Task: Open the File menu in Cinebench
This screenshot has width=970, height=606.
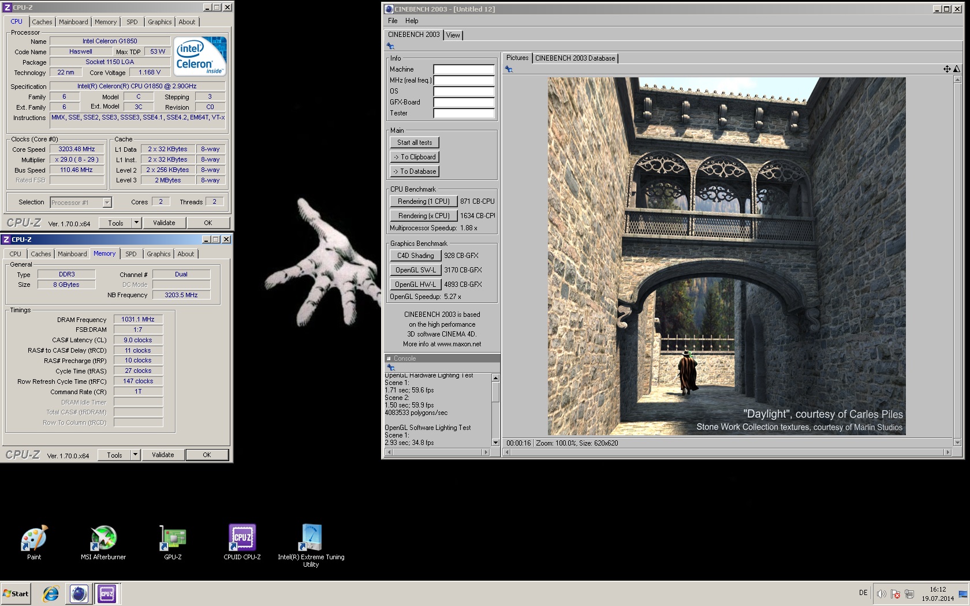Action: click(x=393, y=21)
